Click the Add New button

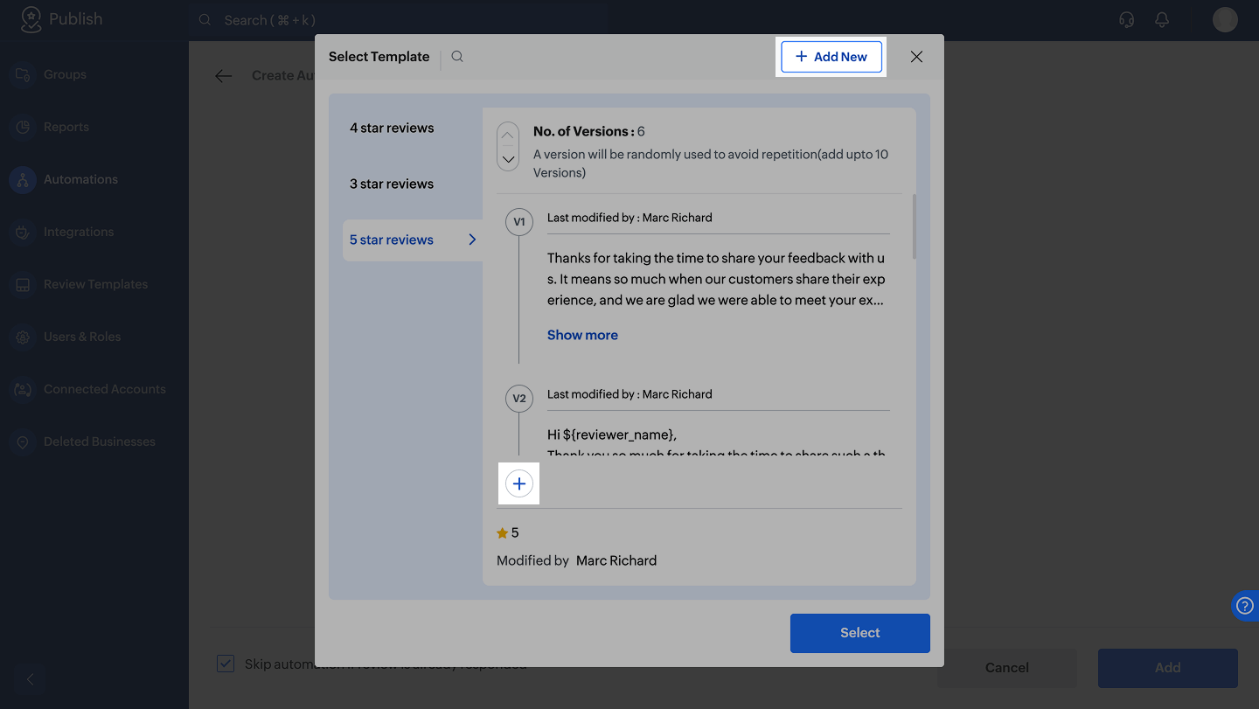pyautogui.click(x=831, y=57)
